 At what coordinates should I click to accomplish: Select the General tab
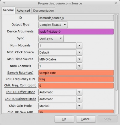[x=8, y=10]
